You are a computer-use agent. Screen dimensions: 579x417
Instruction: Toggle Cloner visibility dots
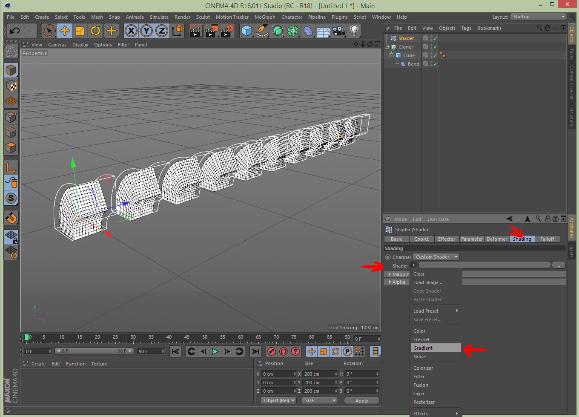tap(431, 47)
